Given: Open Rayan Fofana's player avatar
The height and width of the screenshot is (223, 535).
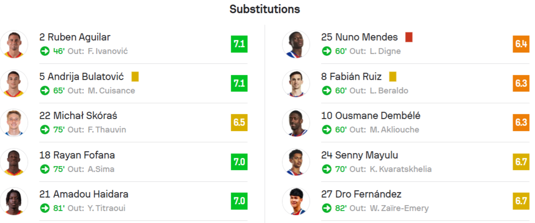Looking at the screenshot, I should pyautogui.click(x=14, y=162).
